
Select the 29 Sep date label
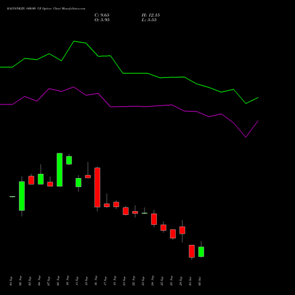click(181, 281)
